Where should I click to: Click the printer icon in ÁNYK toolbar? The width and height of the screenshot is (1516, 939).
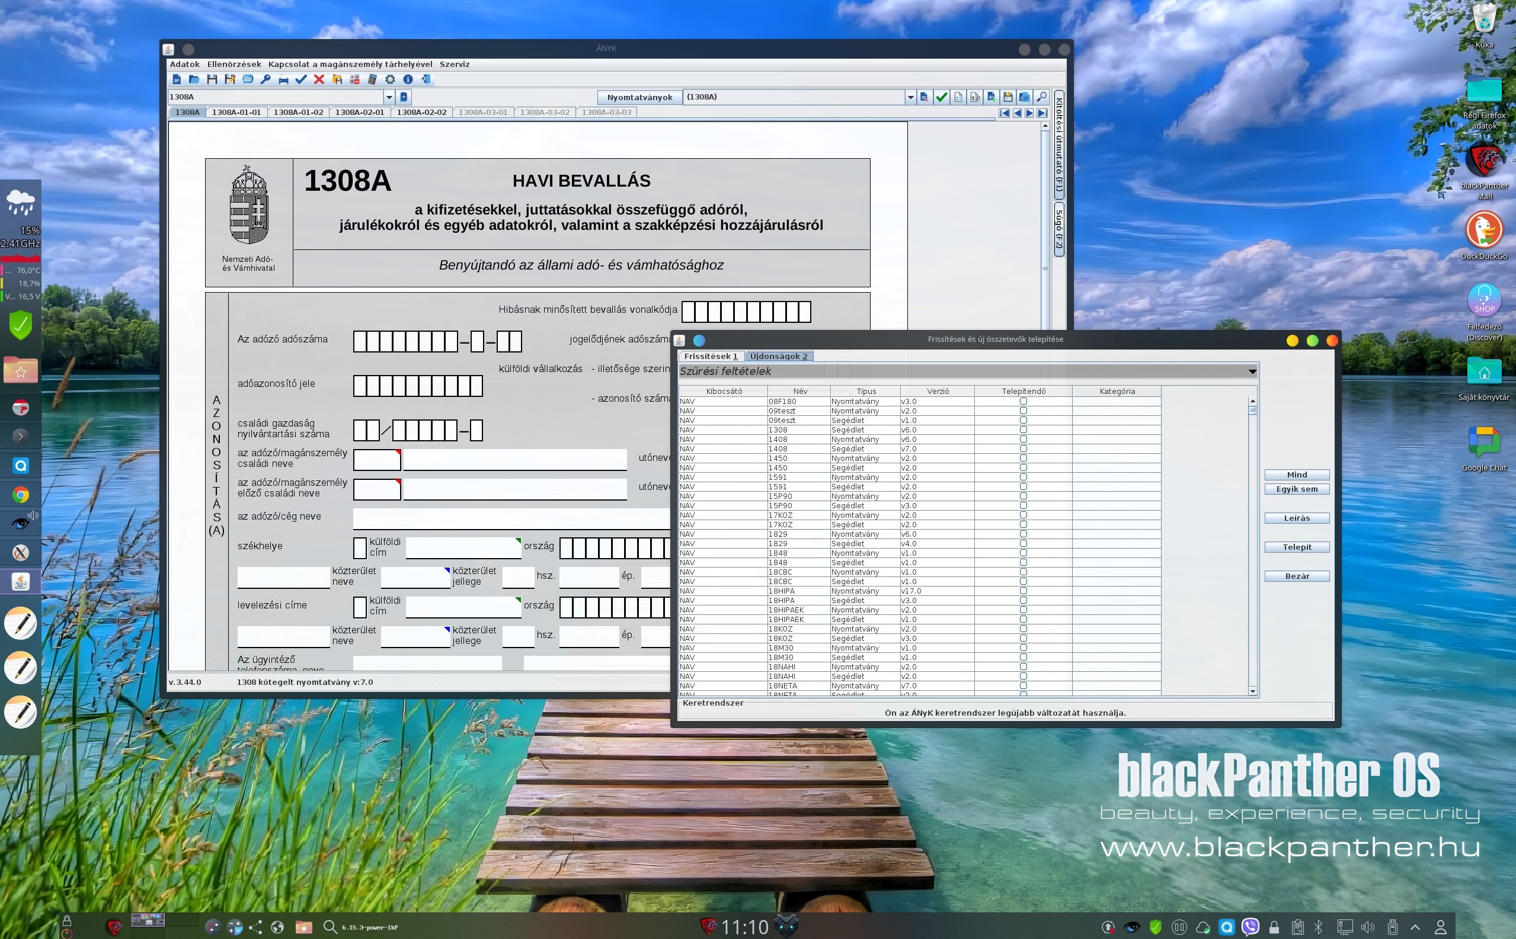click(283, 79)
